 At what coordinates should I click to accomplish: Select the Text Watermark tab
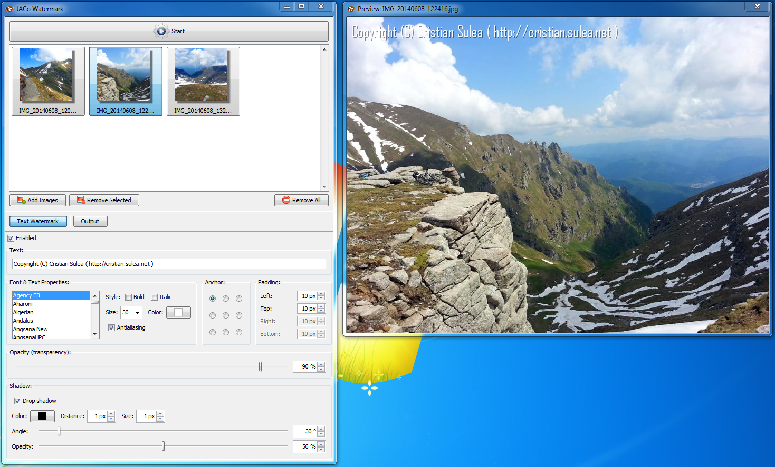coord(38,221)
